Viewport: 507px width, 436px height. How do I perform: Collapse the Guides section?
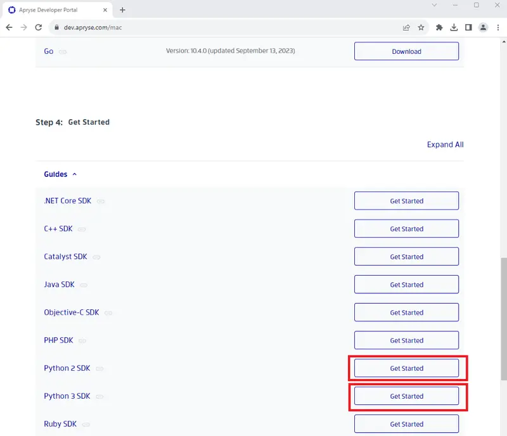coord(60,174)
